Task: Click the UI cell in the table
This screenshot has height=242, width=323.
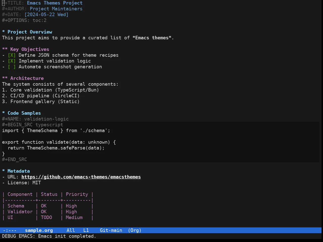Action: click(x=10, y=218)
